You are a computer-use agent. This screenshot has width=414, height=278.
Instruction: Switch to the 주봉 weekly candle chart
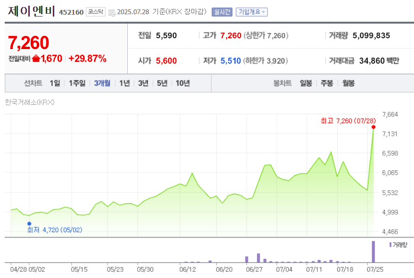pos(327,83)
